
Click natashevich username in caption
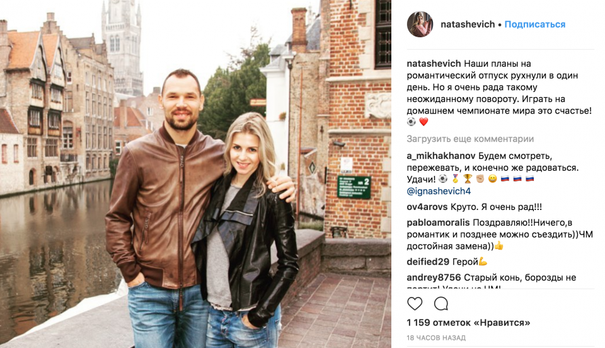pos(434,64)
